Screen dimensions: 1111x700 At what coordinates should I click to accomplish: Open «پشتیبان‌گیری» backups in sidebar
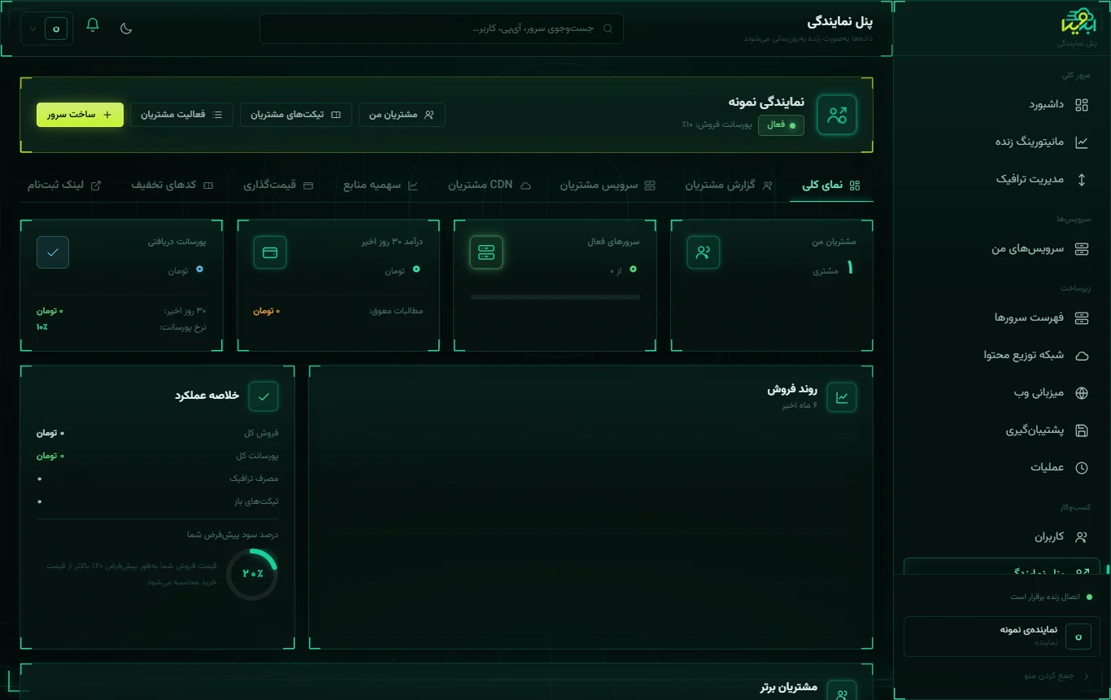tap(1002, 431)
